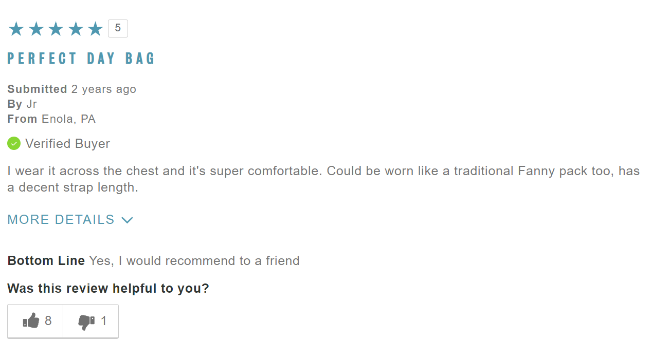This screenshot has height=341, width=652.
Task: Click the Verified Buyer label
Action: 67,144
